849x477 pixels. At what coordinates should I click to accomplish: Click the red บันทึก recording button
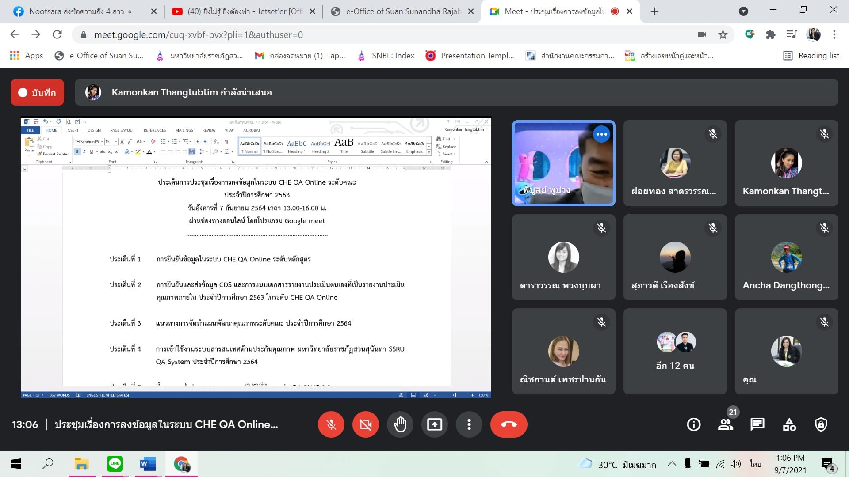[37, 92]
